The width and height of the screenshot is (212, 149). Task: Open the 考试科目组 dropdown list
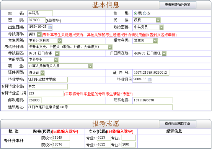click(70, 47)
